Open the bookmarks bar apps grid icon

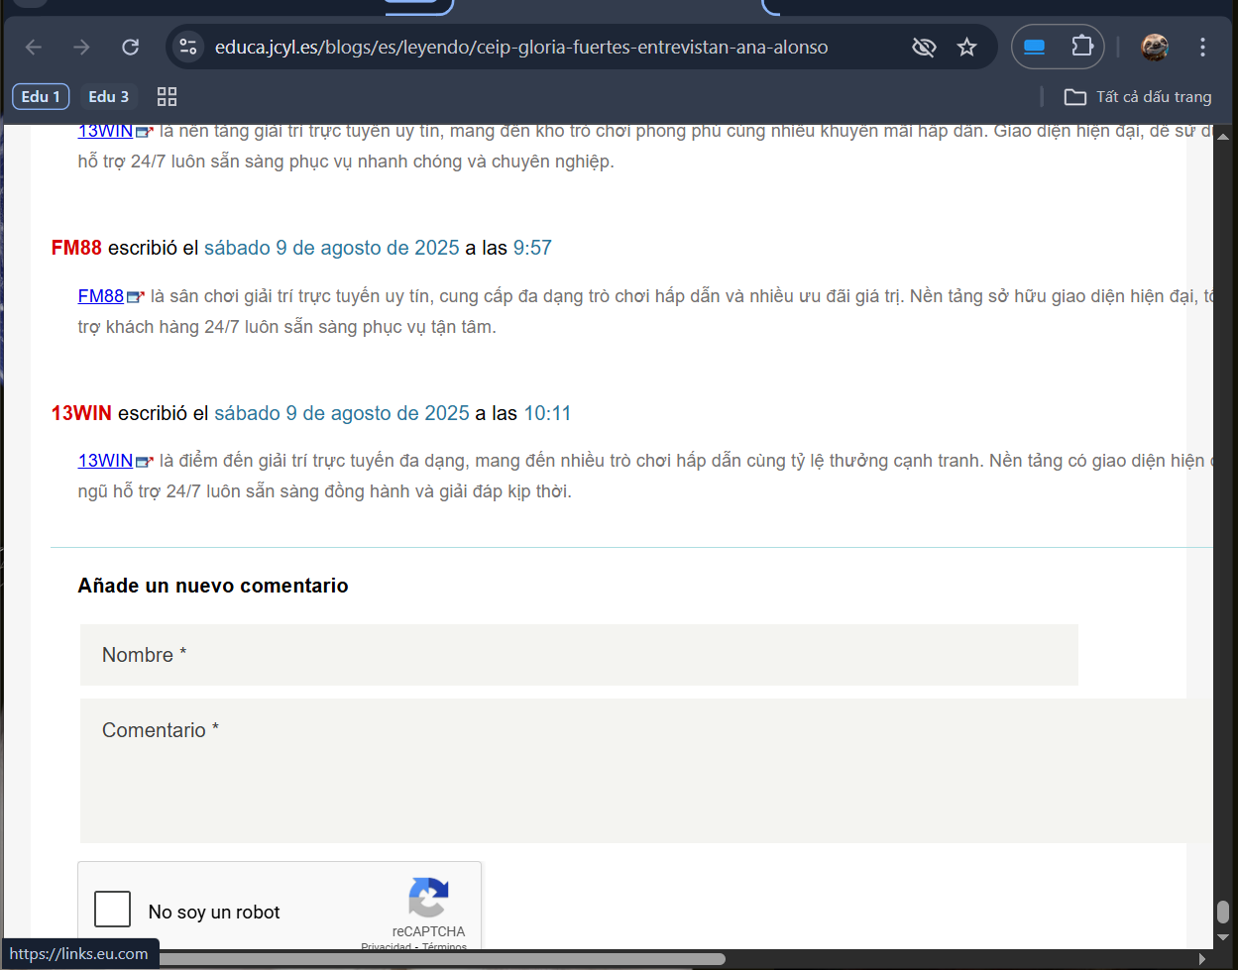(167, 96)
